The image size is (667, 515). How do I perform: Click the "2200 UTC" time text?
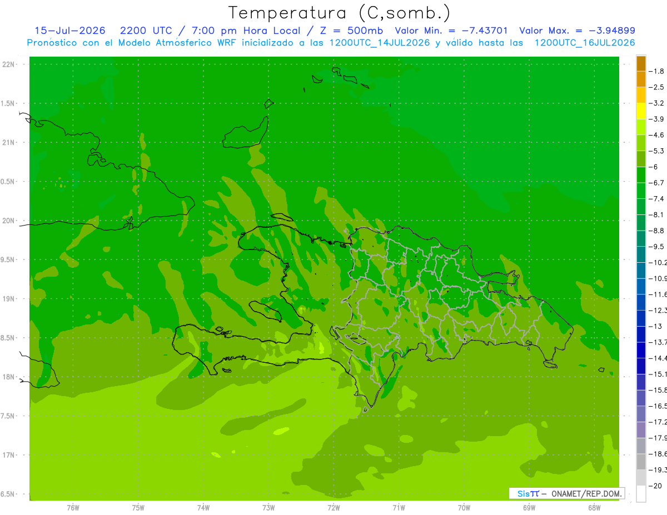pos(146,31)
